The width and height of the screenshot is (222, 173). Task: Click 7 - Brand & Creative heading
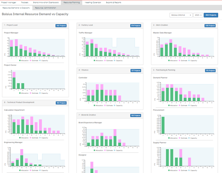click(x=87, y=115)
